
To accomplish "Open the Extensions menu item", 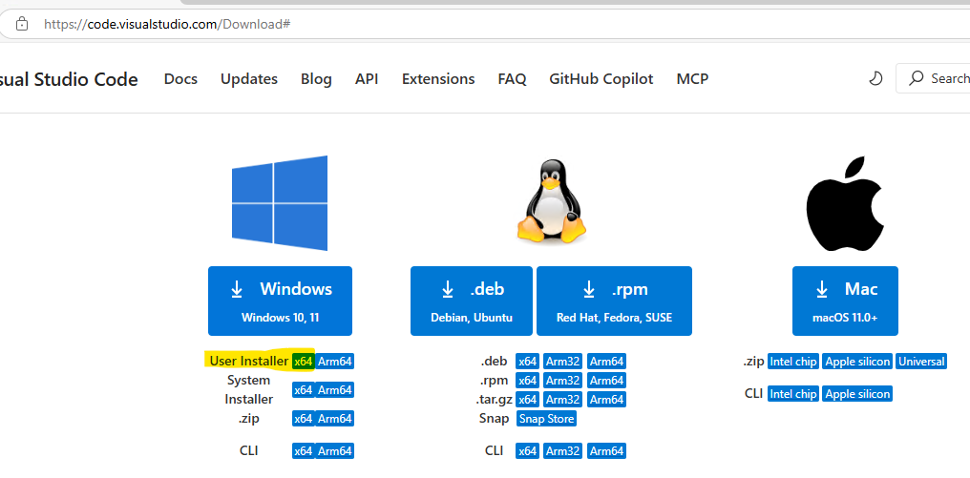I will [x=438, y=79].
